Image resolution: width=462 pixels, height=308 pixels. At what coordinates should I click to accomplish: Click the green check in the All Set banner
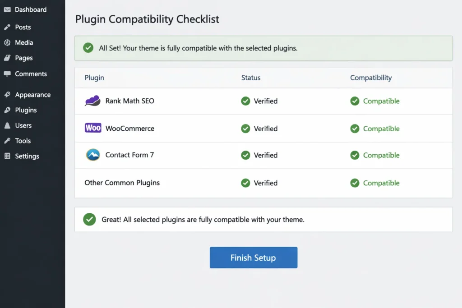click(x=88, y=48)
